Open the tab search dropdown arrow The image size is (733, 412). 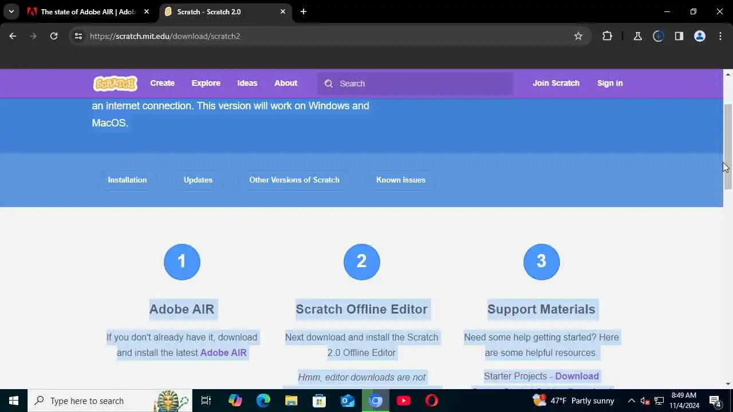click(x=11, y=11)
